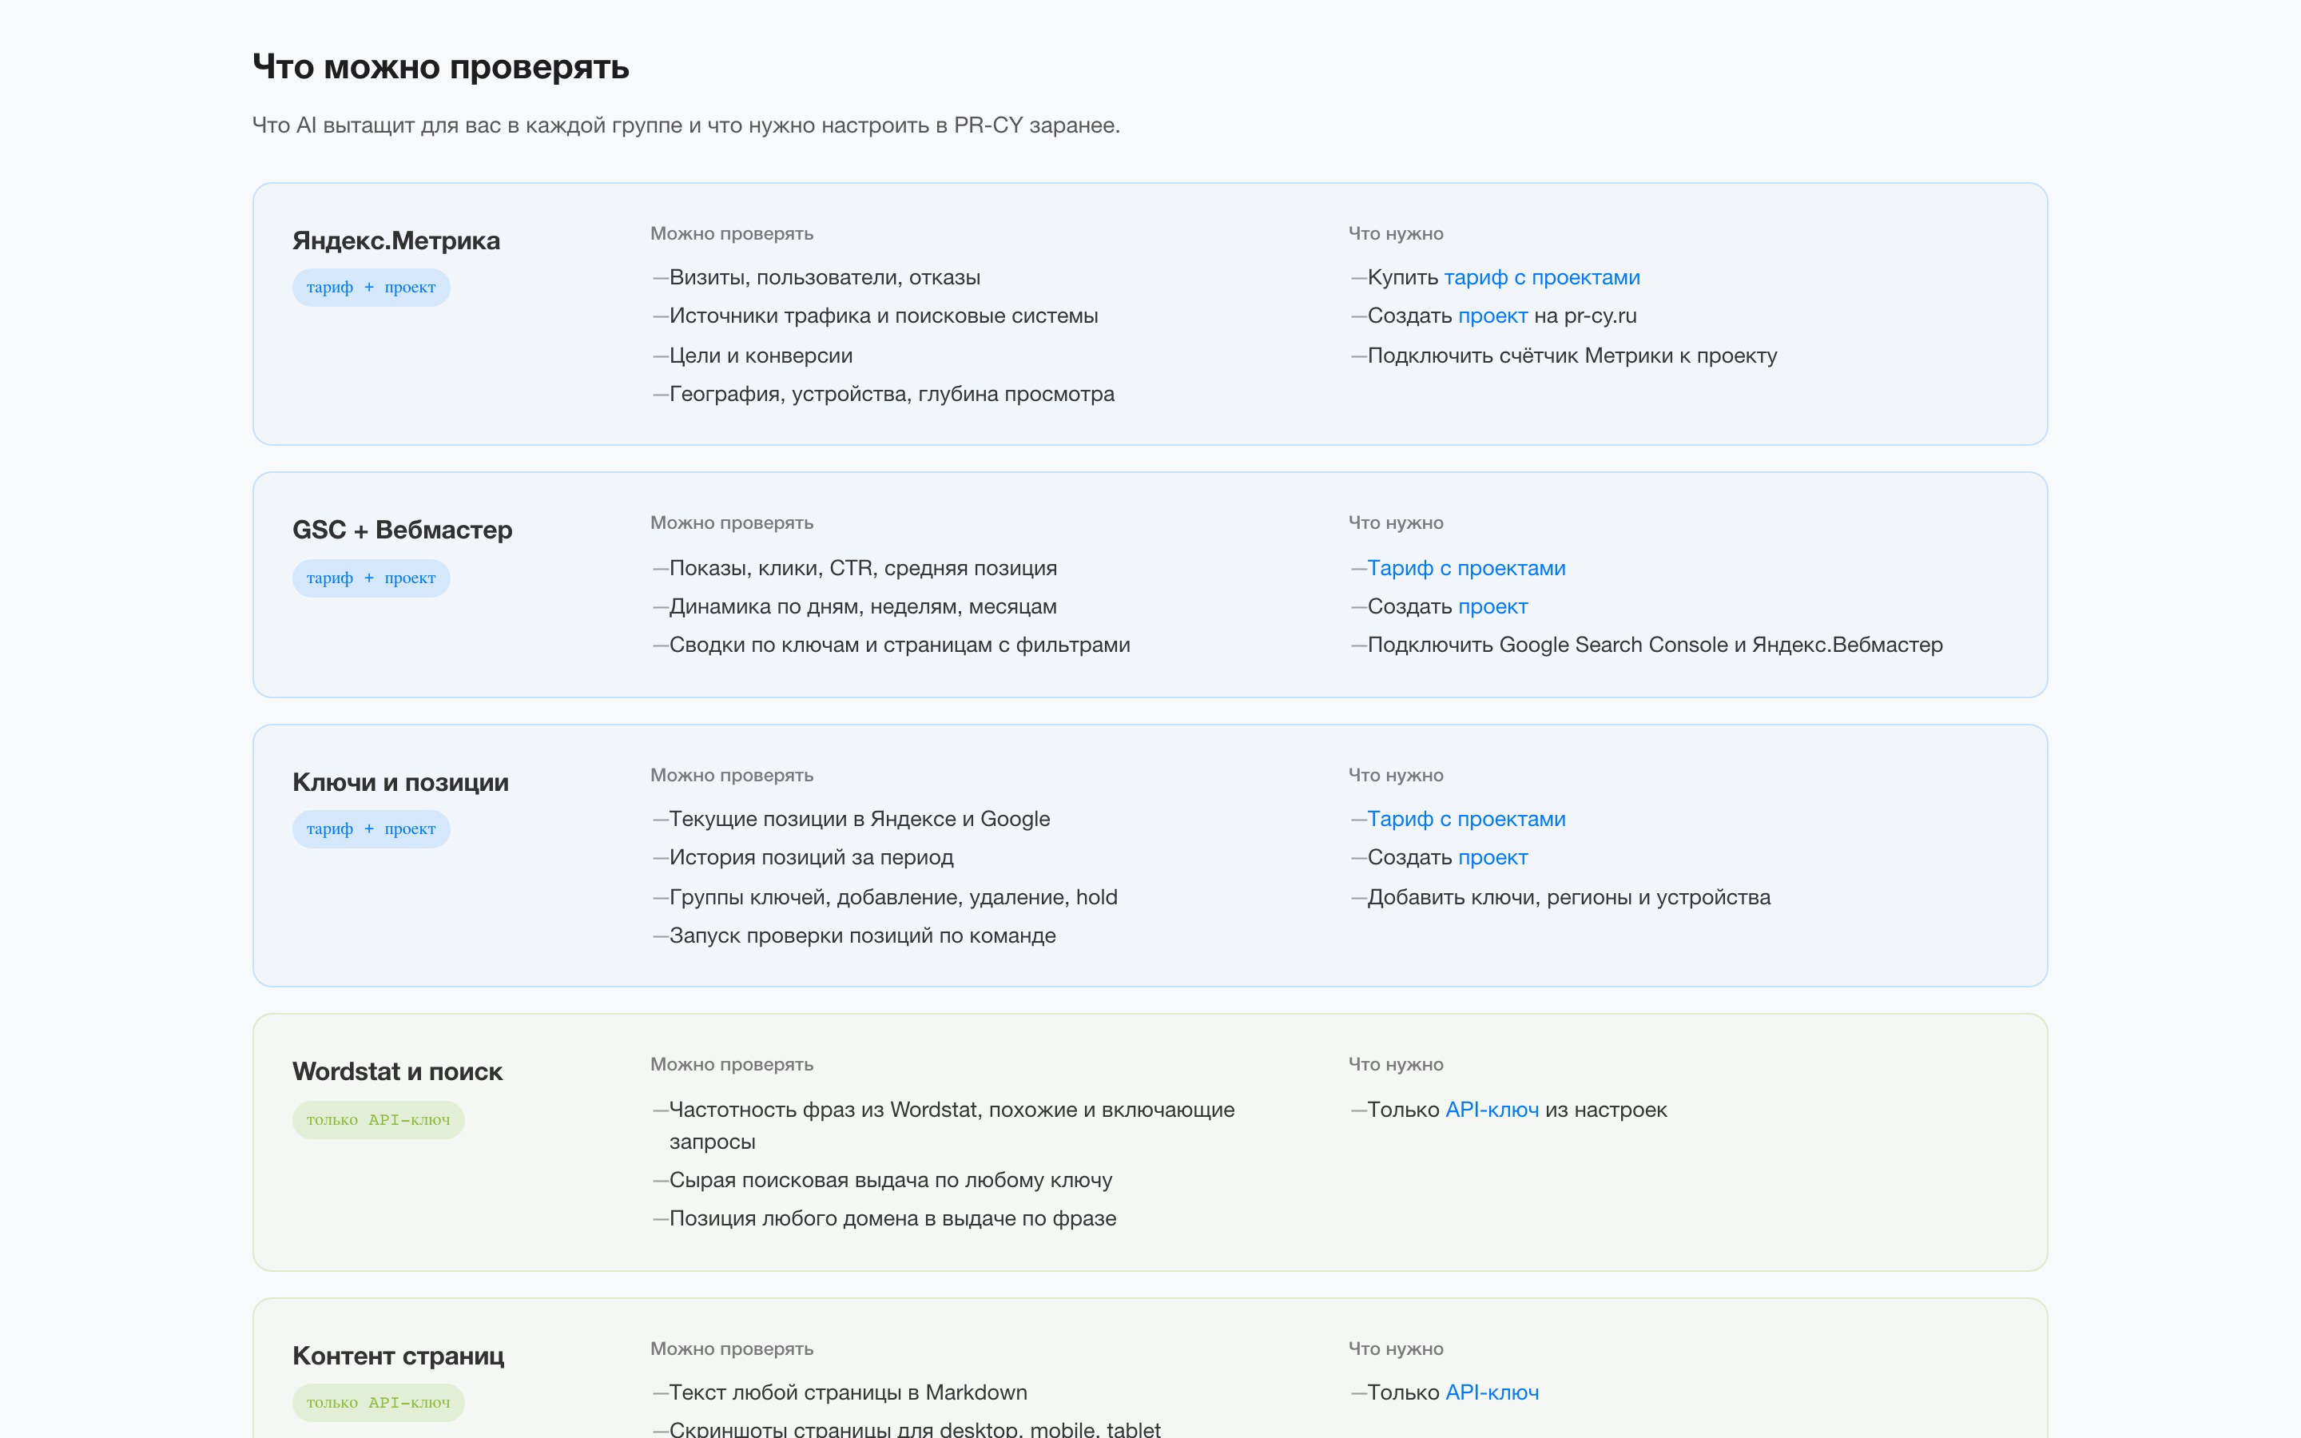The height and width of the screenshot is (1438, 2301).
Task: Click 'Что нужно' label in GSC + Вебмастер card
Action: [x=1396, y=523]
